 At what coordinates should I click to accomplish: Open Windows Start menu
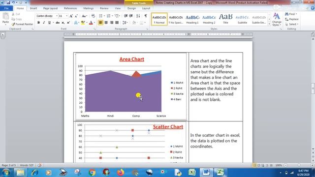click(6, 173)
